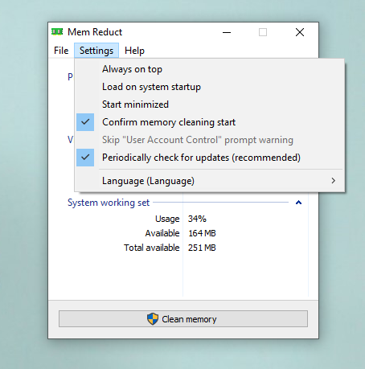Viewport: 365px width, 369px height.
Task: Toggle Start minimized option
Action: [x=210, y=105]
